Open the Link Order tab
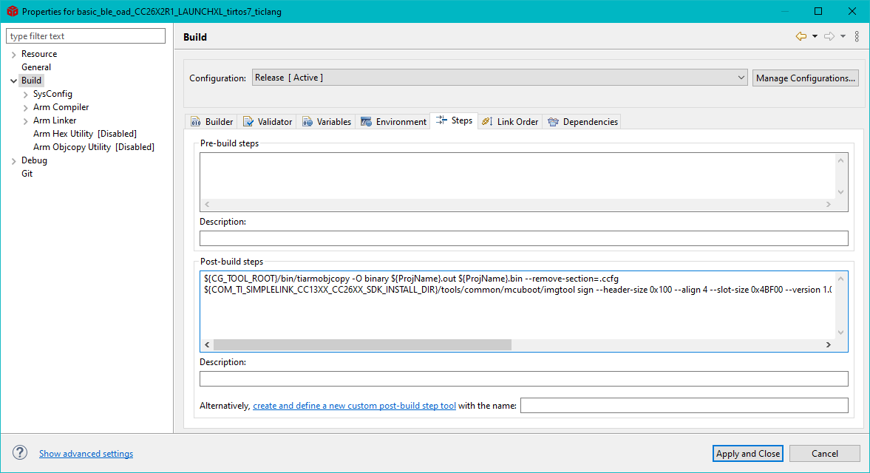This screenshot has height=473, width=870. 509,120
